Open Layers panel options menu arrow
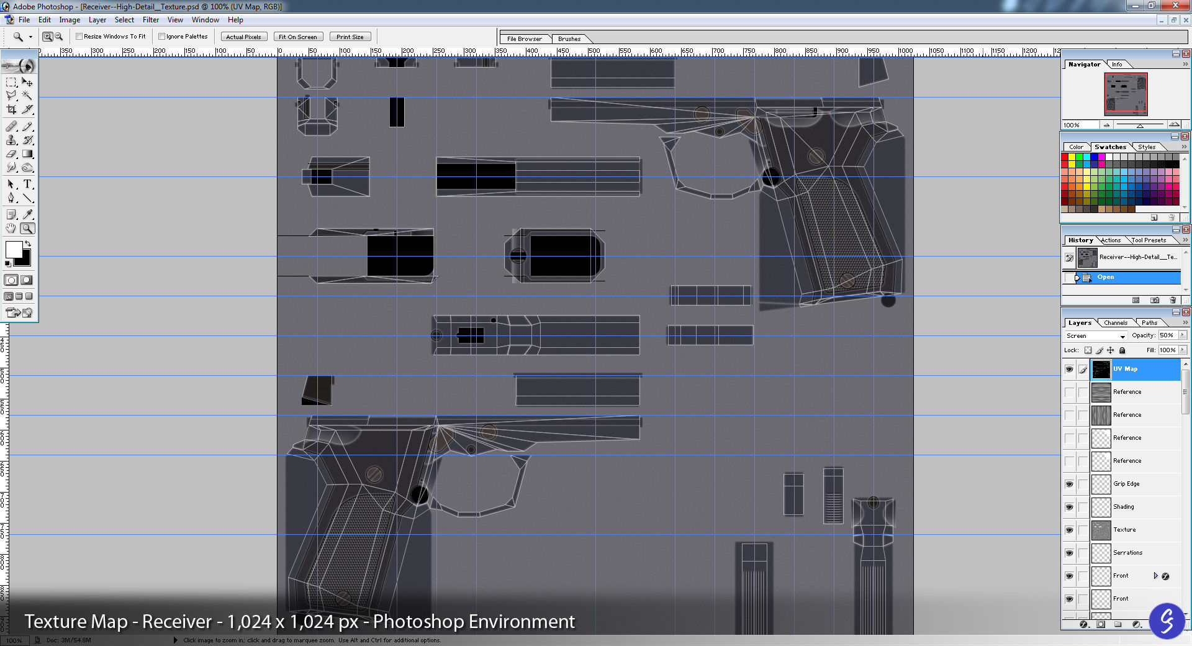Viewport: 1192px width, 646px height. pos(1185,322)
